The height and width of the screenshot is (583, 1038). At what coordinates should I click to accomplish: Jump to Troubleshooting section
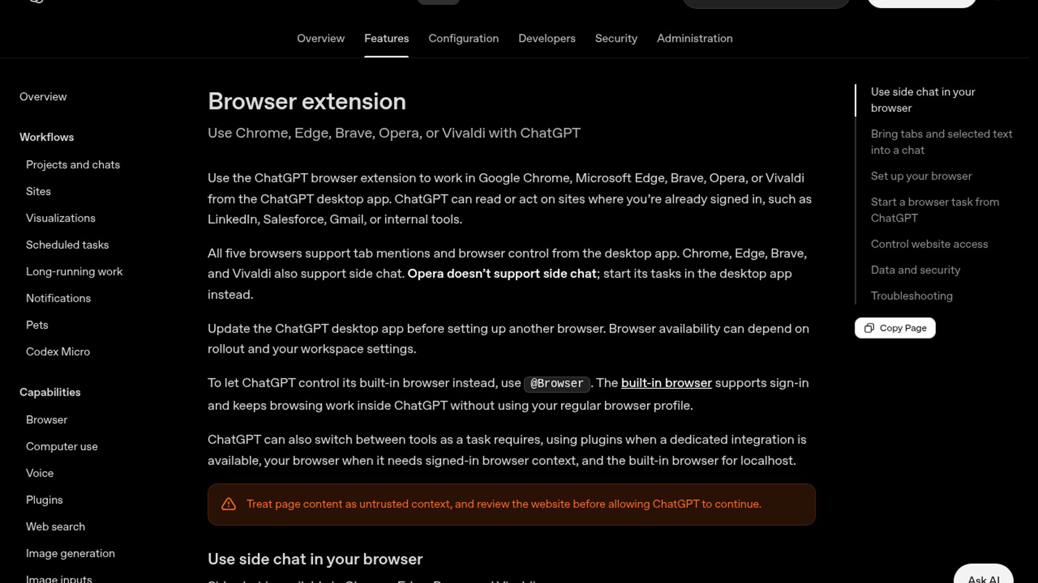coord(911,296)
